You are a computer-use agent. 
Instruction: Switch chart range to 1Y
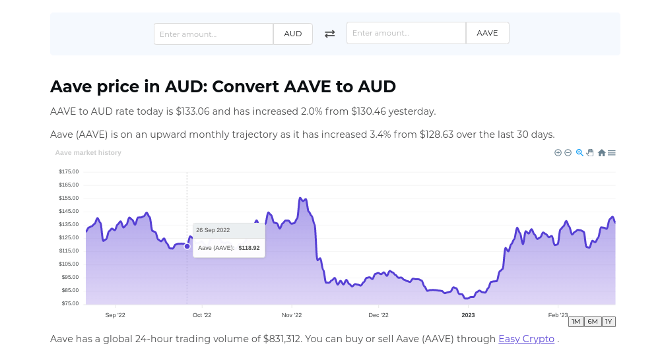pos(609,322)
